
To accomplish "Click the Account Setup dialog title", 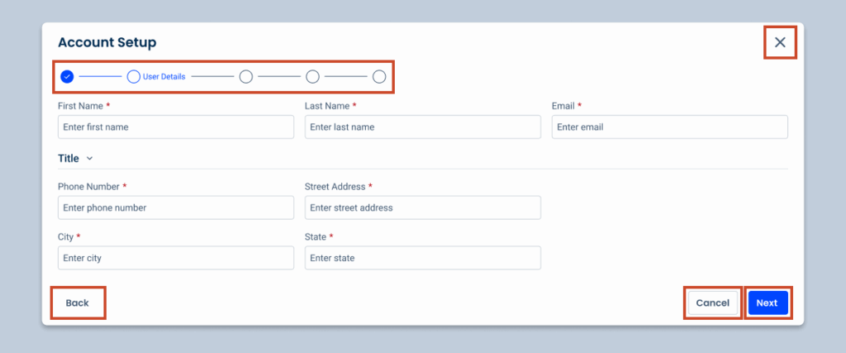I will click(107, 42).
